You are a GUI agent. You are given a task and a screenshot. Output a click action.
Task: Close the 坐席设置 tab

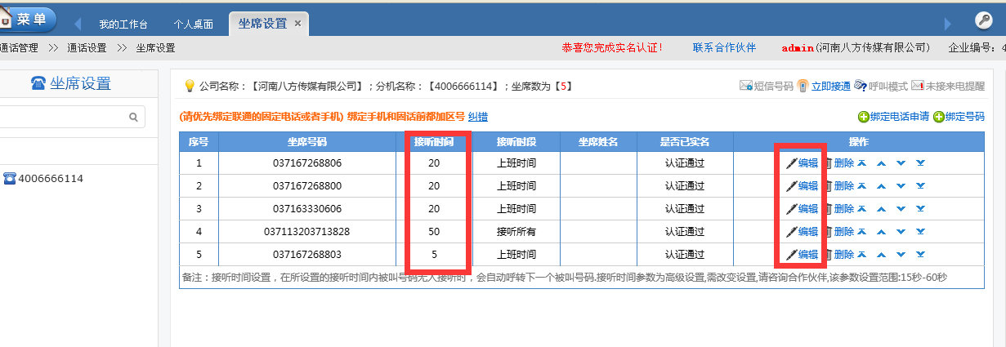click(298, 24)
